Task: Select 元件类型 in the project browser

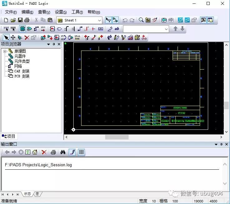Action: [22, 61]
